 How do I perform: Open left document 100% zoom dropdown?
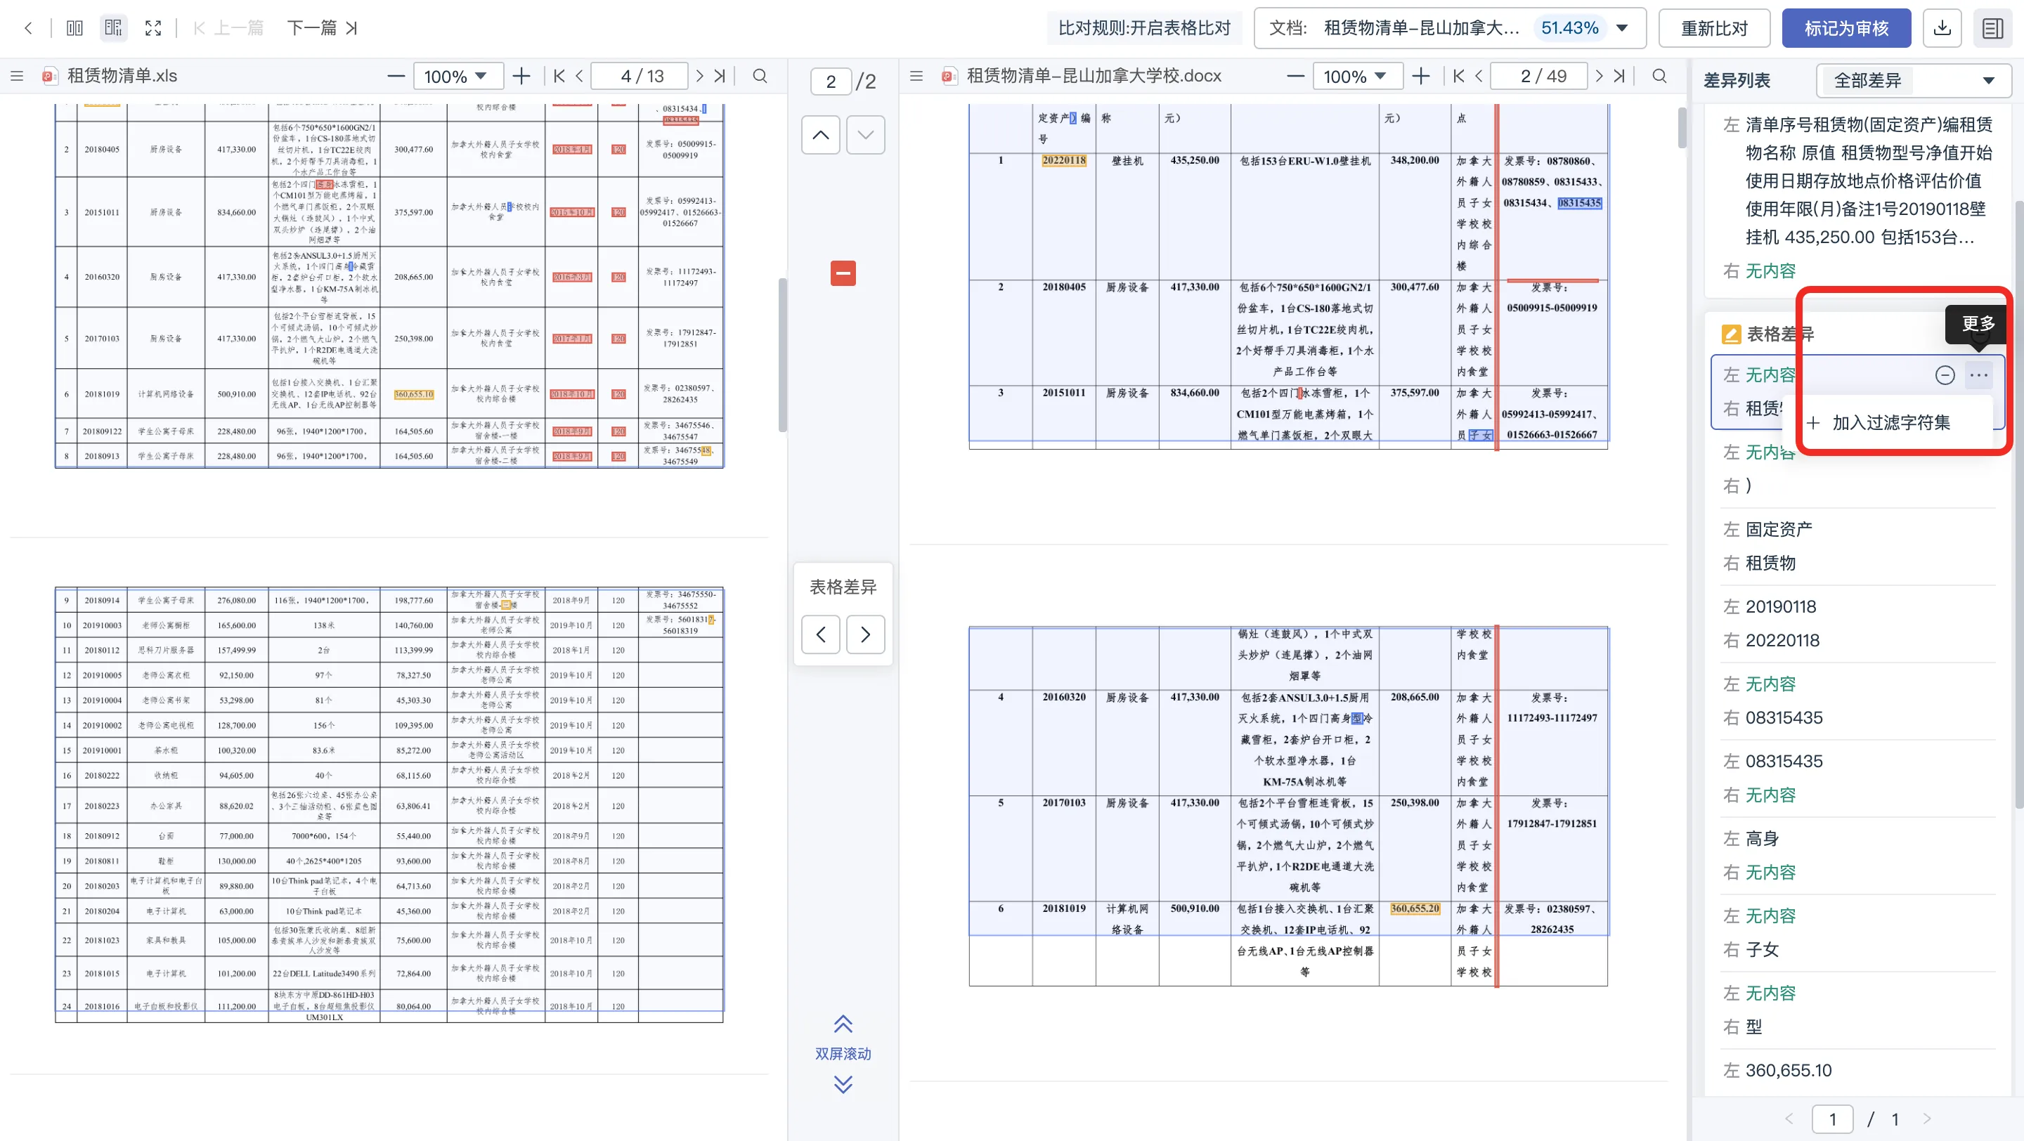(x=458, y=76)
